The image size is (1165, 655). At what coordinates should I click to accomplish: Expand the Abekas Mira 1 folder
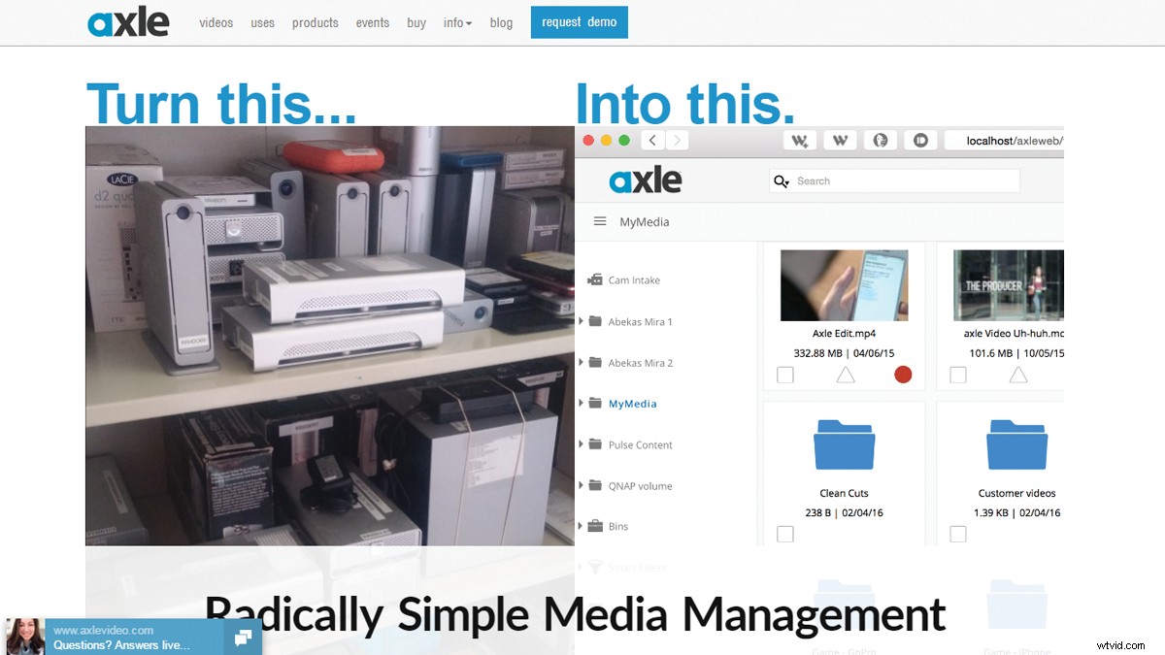point(582,321)
